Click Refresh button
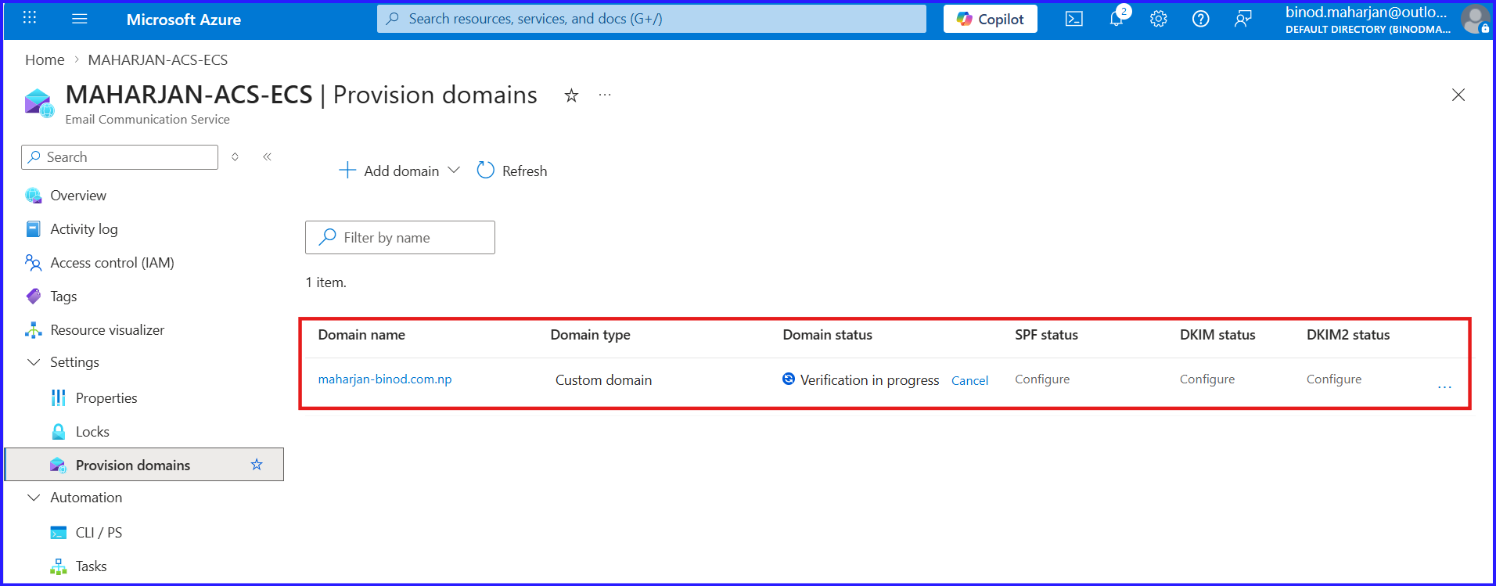This screenshot has height=586, width=1496. [x=512, y=171]
